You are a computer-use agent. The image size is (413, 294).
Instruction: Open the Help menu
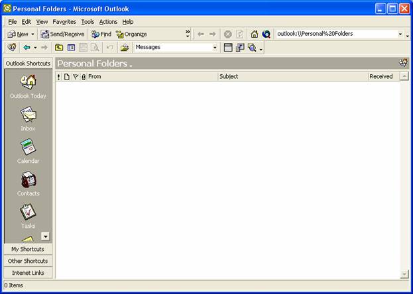click(128, 22)
